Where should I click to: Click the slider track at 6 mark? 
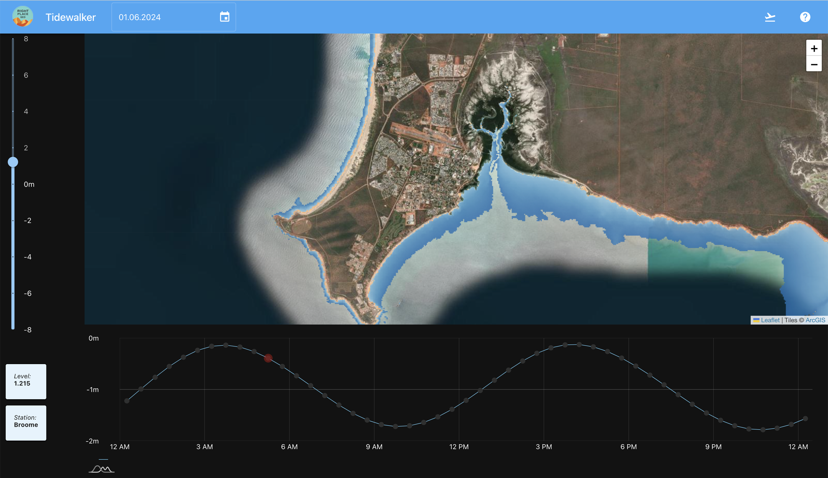click(x=13, y=75)
